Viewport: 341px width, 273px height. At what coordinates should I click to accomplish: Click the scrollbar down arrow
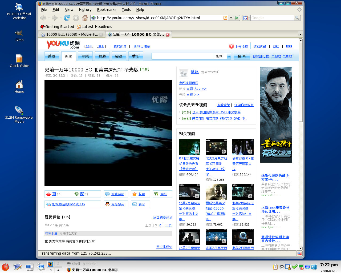(301, 248)
